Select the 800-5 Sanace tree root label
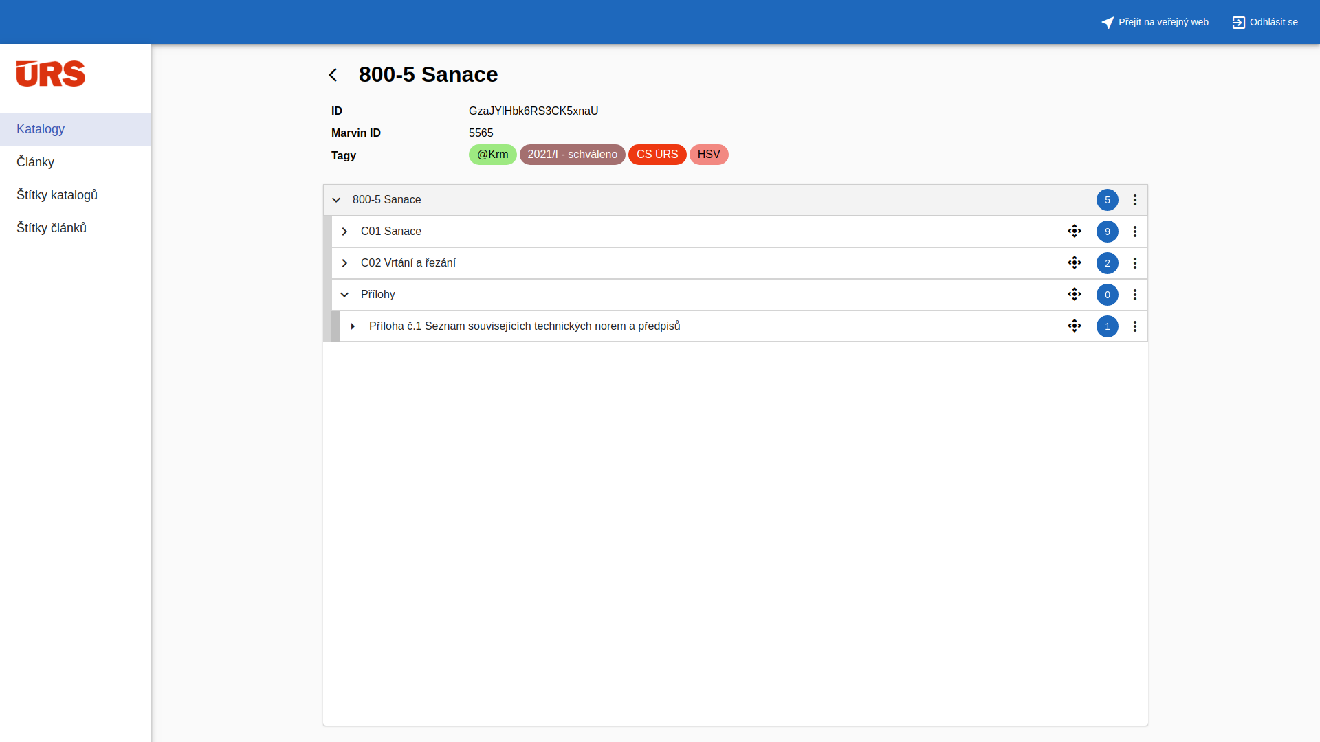 387,200
